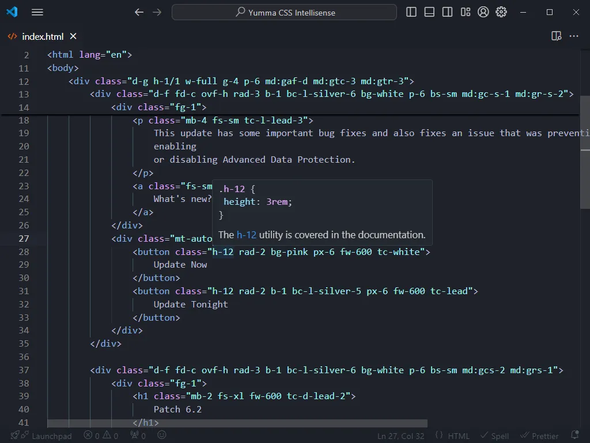Click the sticky html lang line 2

[x=89, y=55]
